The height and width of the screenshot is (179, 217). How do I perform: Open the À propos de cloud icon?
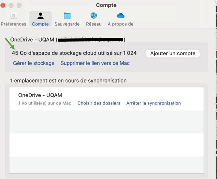[x=120, y=16]
